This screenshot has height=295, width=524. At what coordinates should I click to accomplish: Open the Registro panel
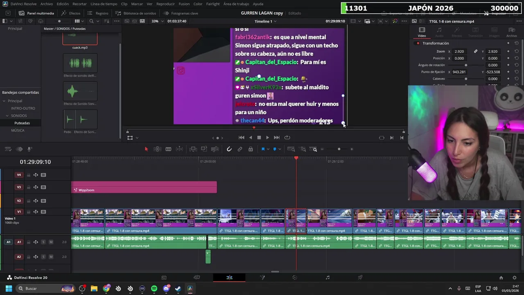point(98,13)
